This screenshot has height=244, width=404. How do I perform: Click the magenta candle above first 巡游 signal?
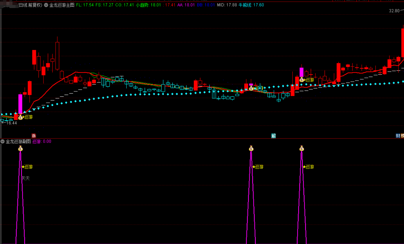20,104
